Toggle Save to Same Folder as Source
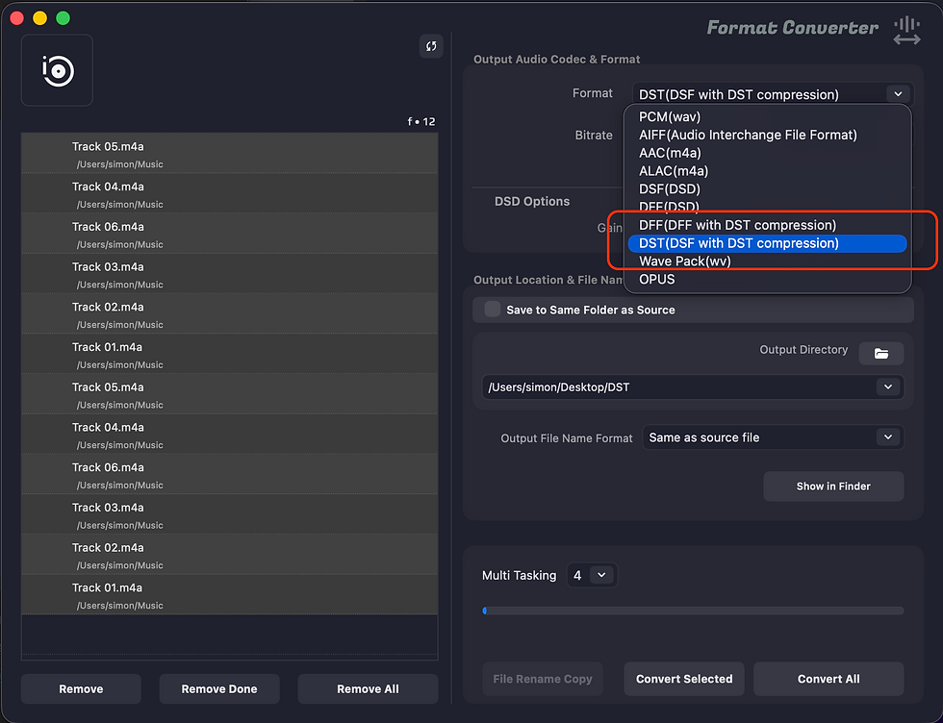The width and height of the screenshot is (943, 723). tap(493, 309)
